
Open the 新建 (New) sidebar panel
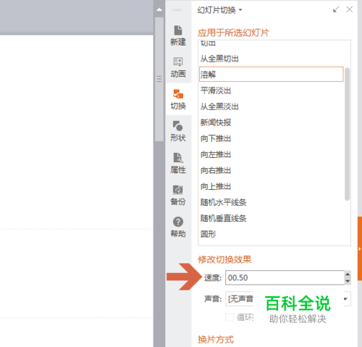point(178,35)
